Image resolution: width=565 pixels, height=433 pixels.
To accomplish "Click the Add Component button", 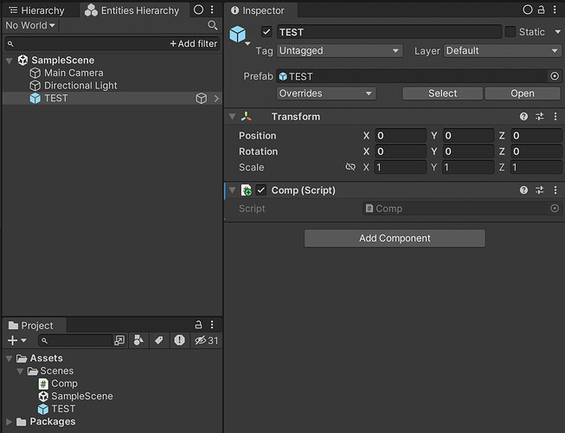I will [395, 238].
